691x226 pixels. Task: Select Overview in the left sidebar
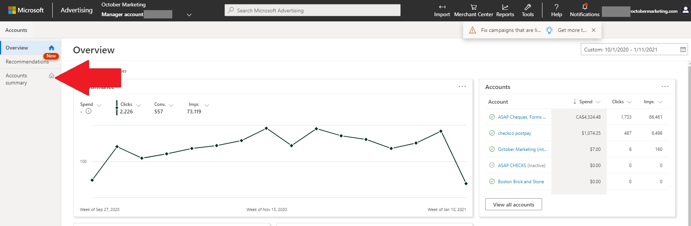pos(30,48)
